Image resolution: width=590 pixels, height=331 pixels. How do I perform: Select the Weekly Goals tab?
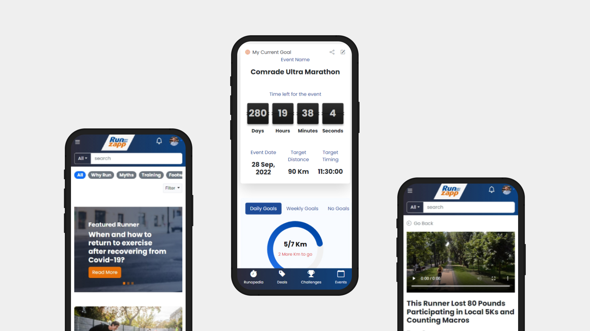[302, 208]
